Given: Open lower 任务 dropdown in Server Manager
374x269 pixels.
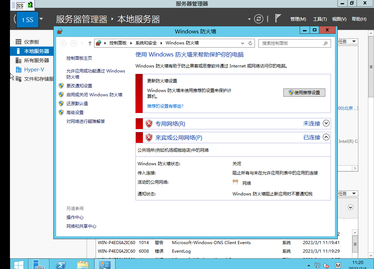Looking at the screenshot, I should pos(348,194).
